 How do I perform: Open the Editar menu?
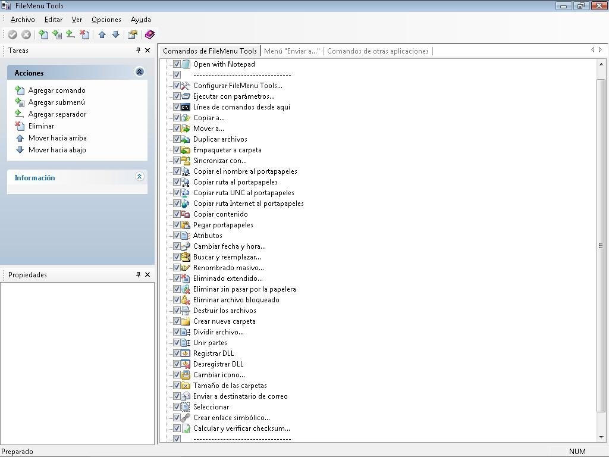pyautogui.click(x=53, y=20)
